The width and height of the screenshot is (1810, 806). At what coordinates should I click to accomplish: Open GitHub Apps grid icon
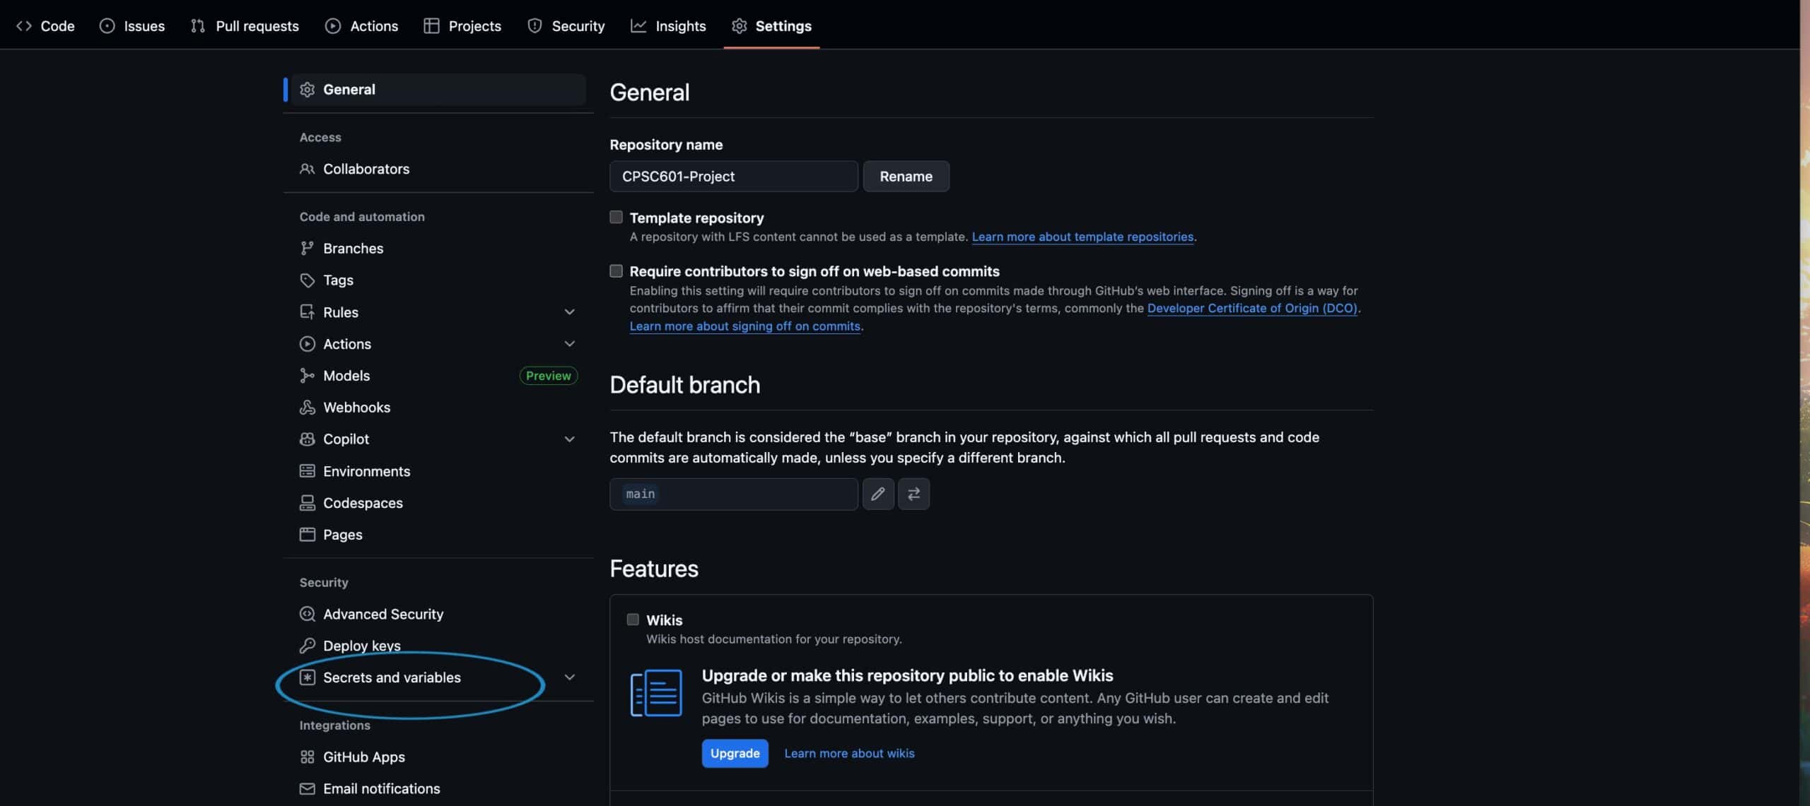click(307, 757)
